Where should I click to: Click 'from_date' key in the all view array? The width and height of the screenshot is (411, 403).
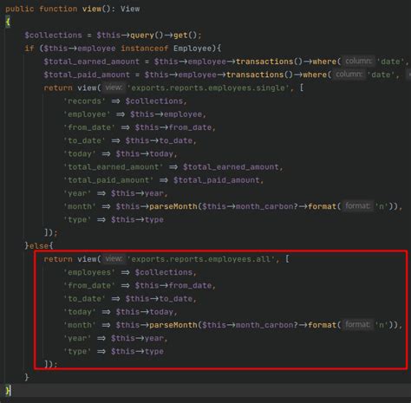(x=89, y=286)
